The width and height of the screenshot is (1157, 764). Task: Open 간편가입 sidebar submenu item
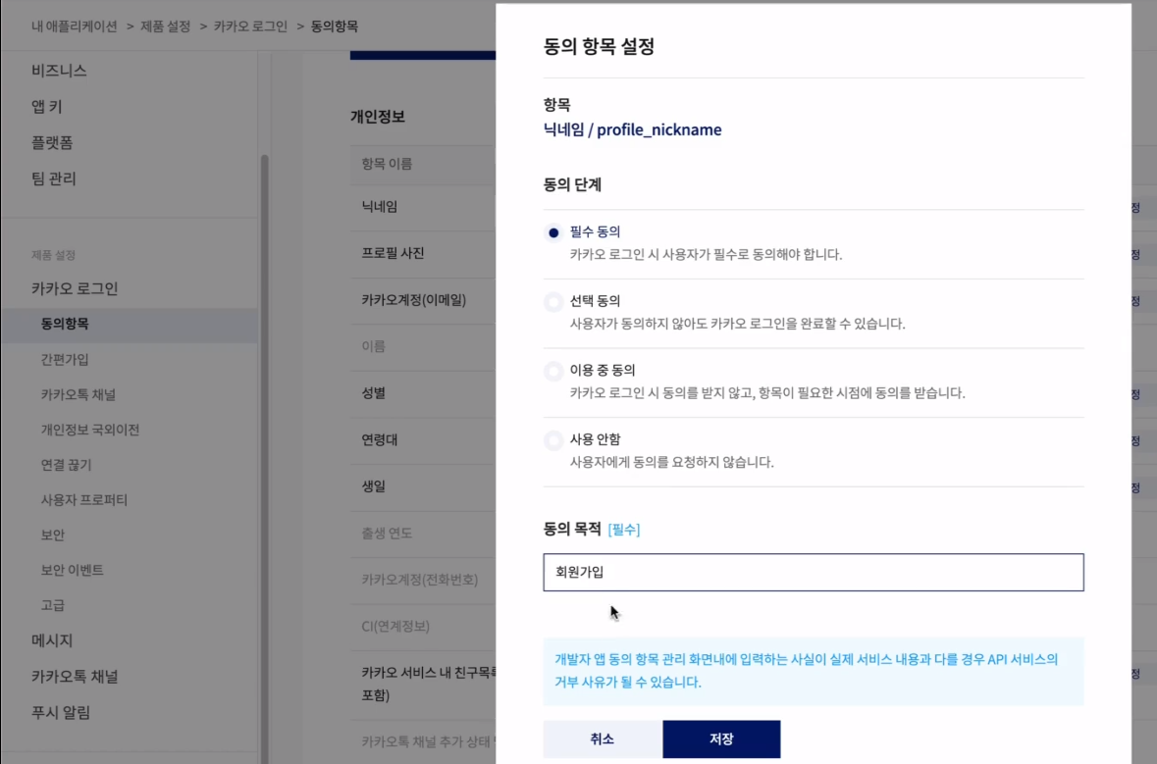(65, 359)
